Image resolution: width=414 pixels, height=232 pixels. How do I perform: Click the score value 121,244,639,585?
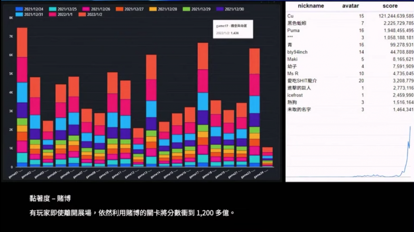click(396, 16)
